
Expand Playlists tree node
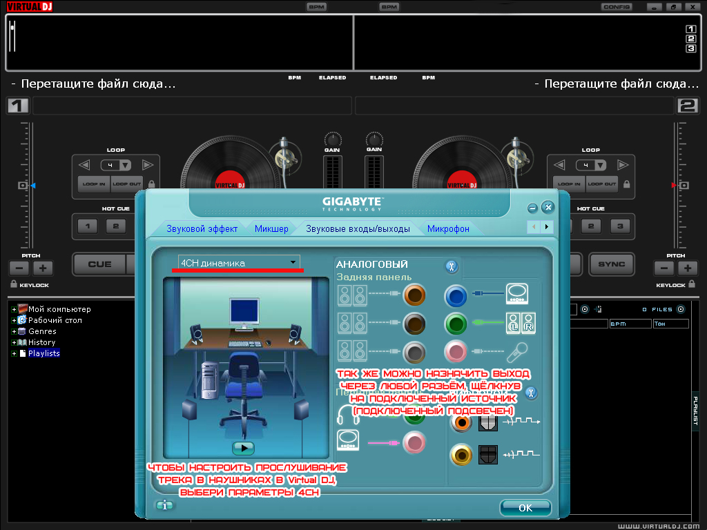pyautogui.click(x=14, y=354)
